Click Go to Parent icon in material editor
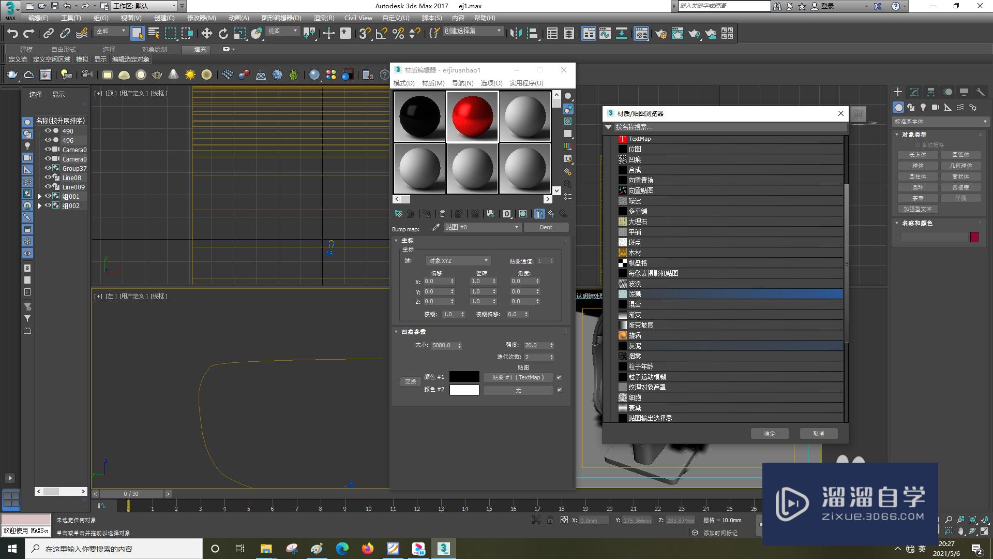This screenshot has width=993, height=560. pyautogui.click(x=551, y=214)
